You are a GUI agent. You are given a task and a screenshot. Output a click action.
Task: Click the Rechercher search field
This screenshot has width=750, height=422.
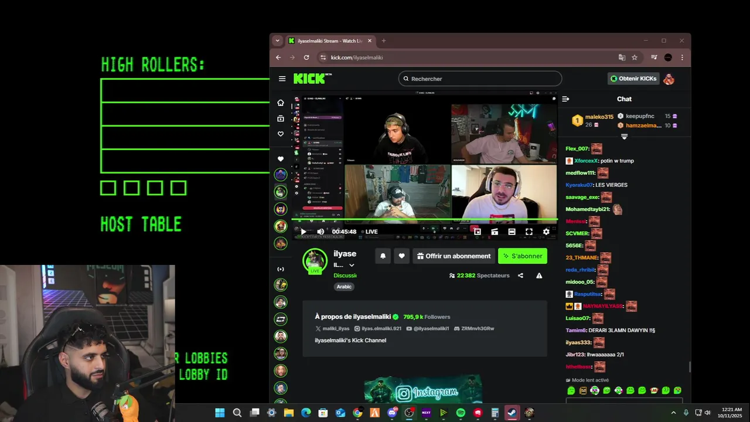pyautogui.click(x=480, y=79)
